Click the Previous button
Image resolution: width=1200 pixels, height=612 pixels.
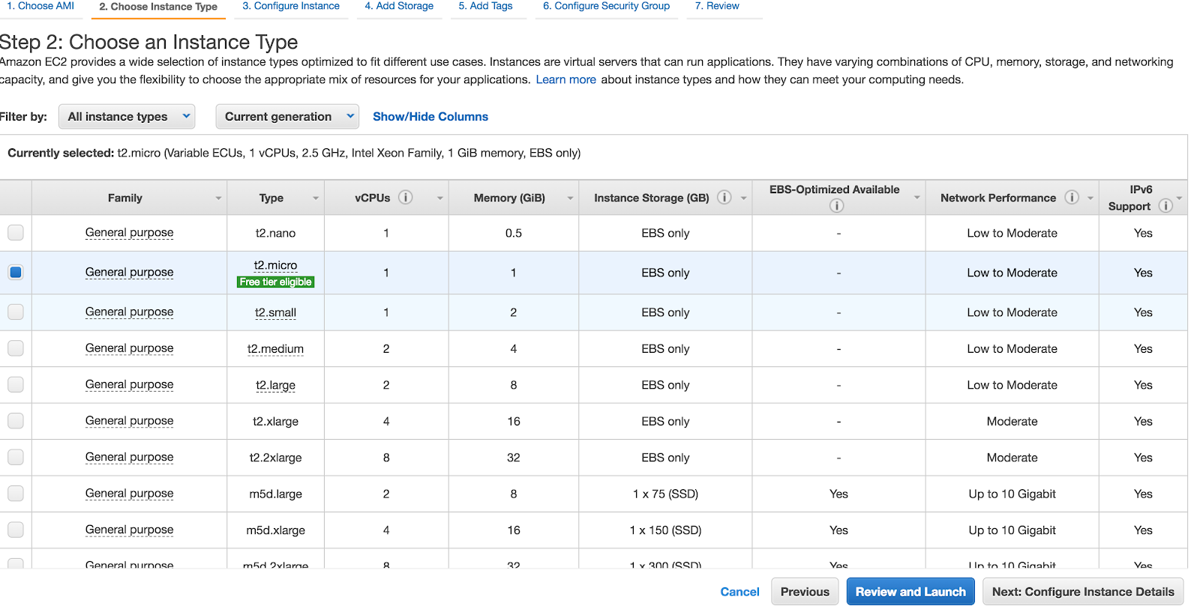coord(805,592)
